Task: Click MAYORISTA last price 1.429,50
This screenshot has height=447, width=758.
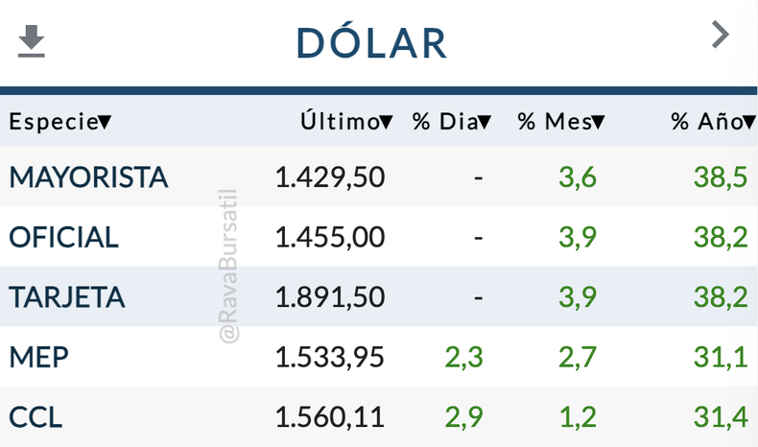Action: 329,177
